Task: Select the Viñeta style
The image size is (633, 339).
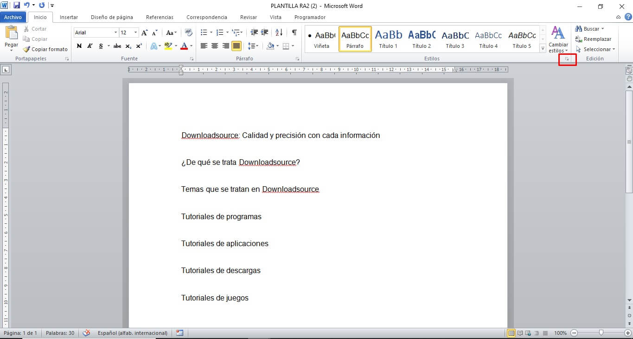Action: pos(321,39)
